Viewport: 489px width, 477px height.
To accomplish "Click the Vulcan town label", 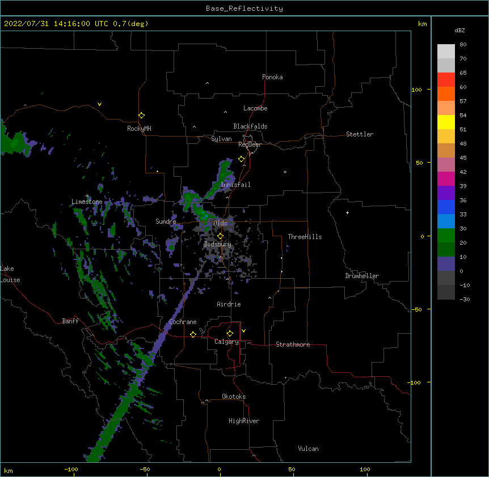I will coord(308,449).
